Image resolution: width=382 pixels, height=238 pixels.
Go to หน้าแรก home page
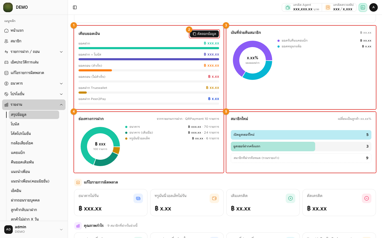click(x=34, y=31)
